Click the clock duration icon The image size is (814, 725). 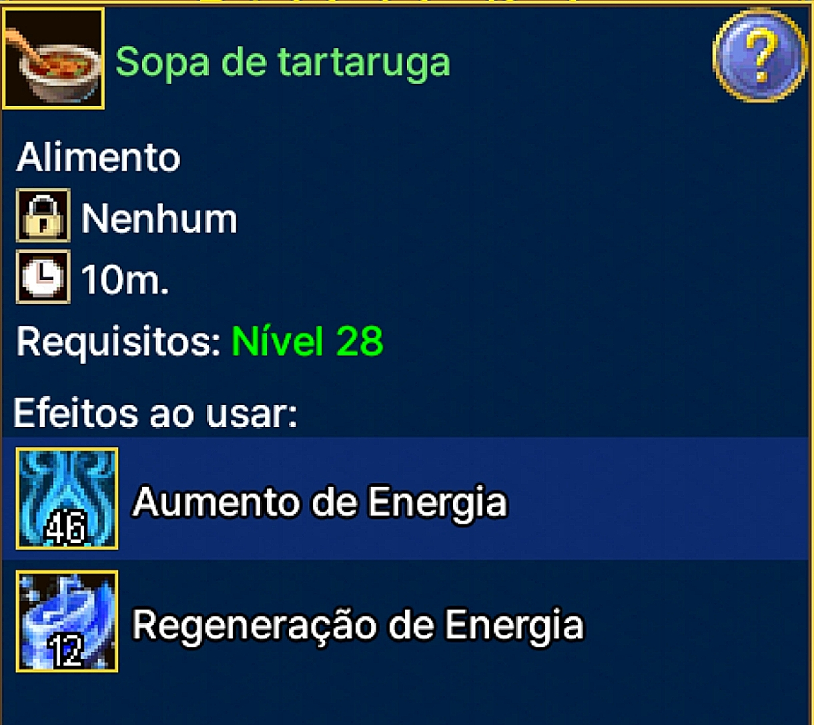[43, 277]
